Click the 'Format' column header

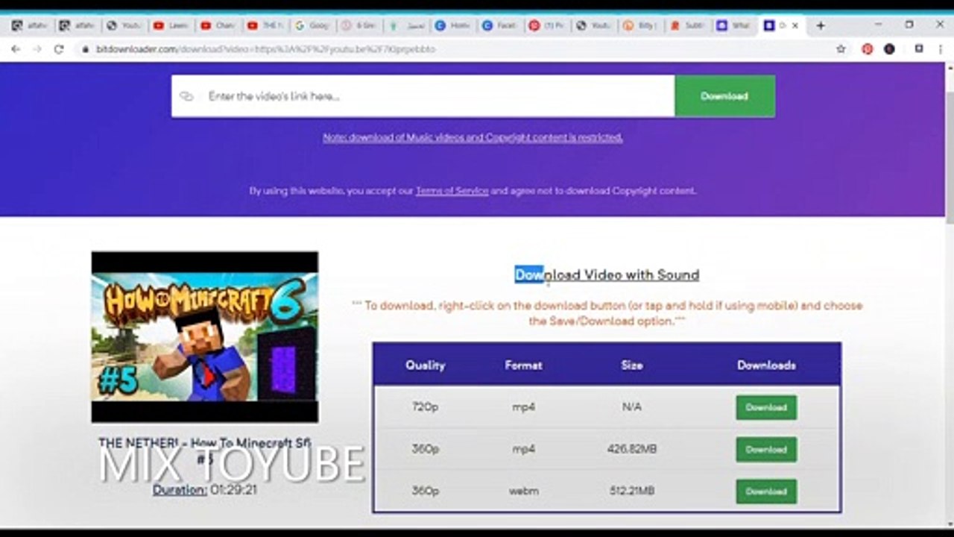click(x=523, y=365)
